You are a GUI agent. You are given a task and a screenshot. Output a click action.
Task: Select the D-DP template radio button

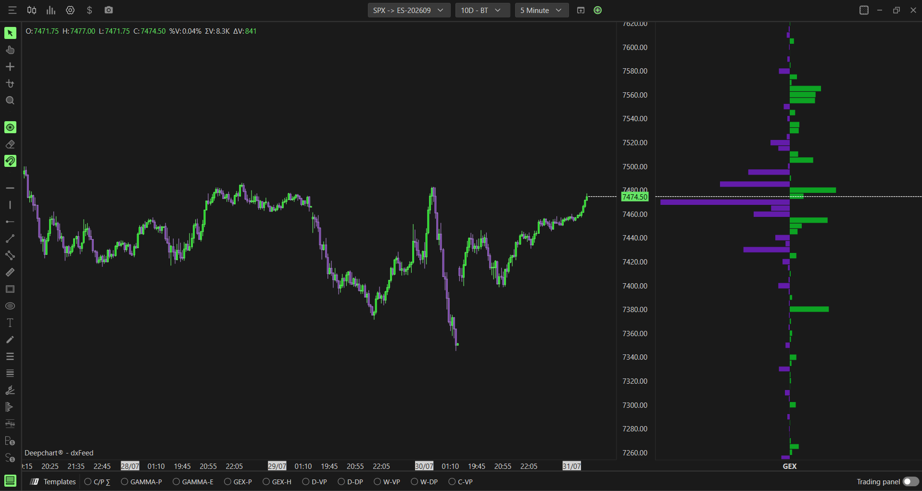[x=341, y=481]
